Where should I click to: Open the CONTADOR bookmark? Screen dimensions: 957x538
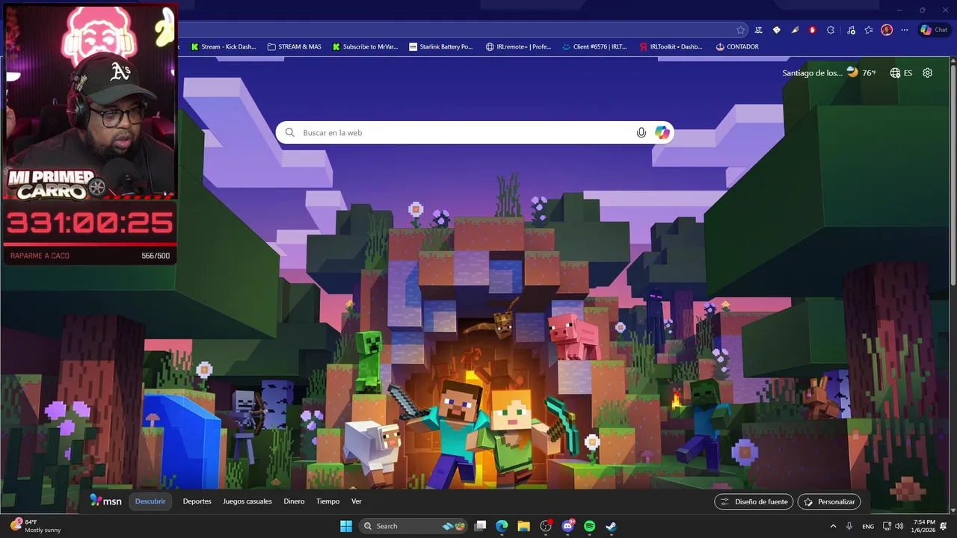pos(737,46)
